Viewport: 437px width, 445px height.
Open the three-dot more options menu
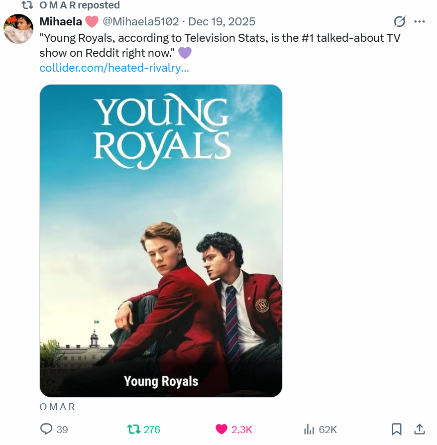point(420,21)
